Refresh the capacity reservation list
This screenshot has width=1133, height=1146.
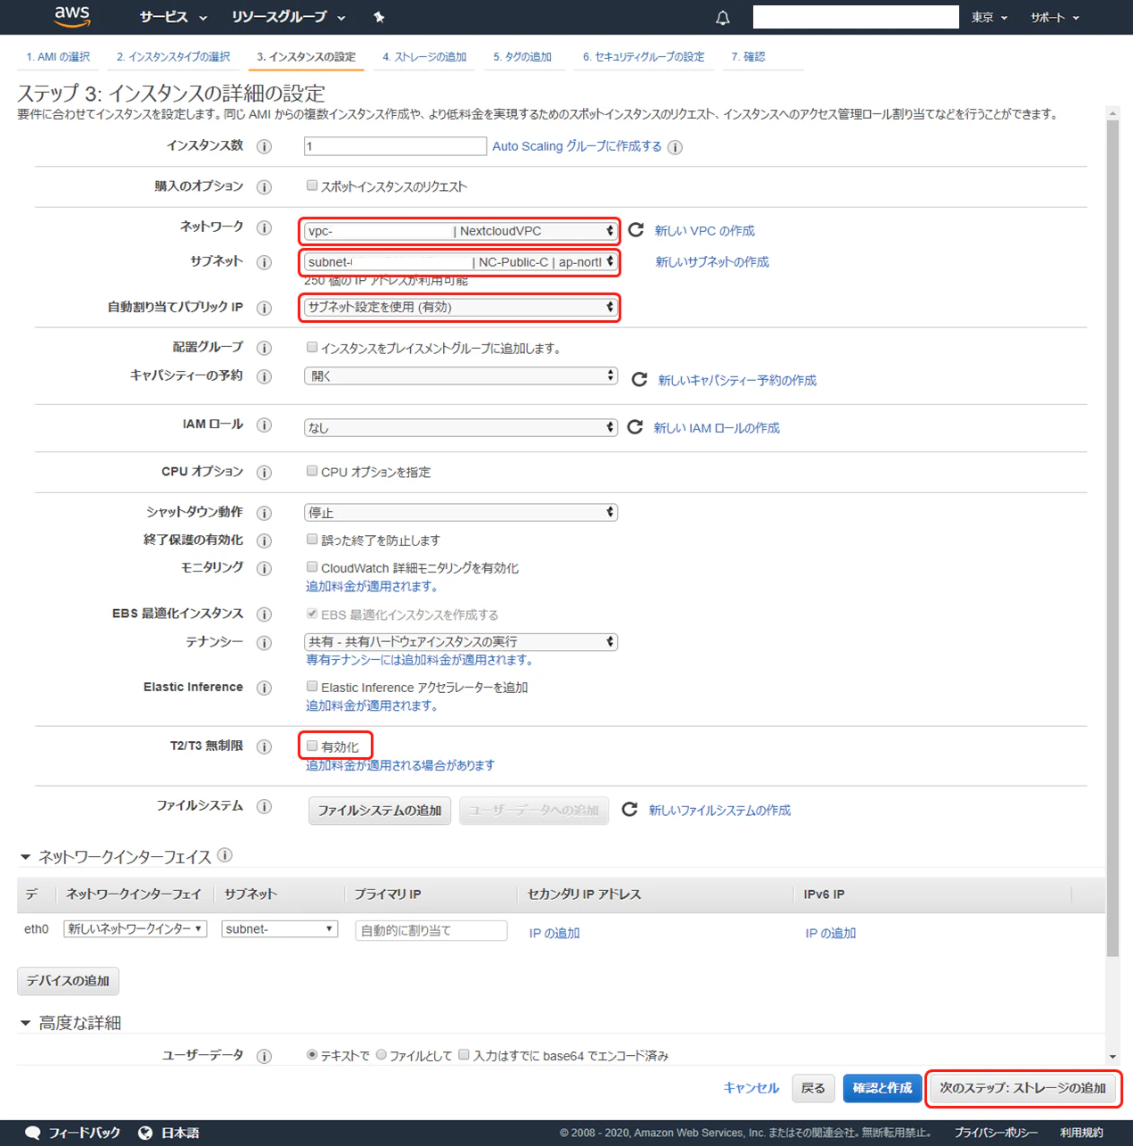(x=639, y=380)
